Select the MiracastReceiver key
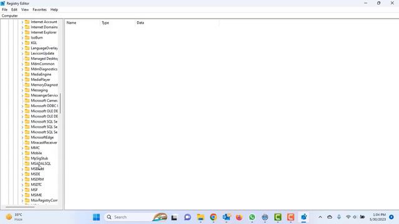Viewport: 399px width, 224px height. pyautogui.click(x=44, y=142)
